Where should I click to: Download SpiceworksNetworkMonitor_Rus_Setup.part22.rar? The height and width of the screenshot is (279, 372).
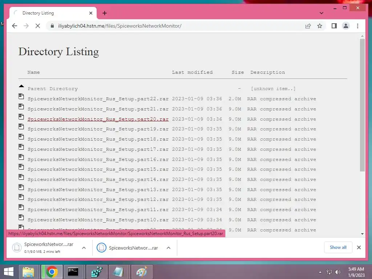tap(98, 99)
